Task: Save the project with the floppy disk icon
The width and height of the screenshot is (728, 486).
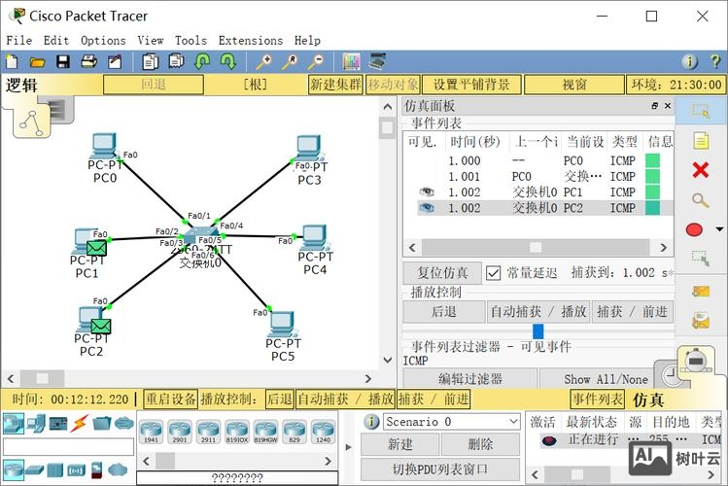Action: pos(62,61)
